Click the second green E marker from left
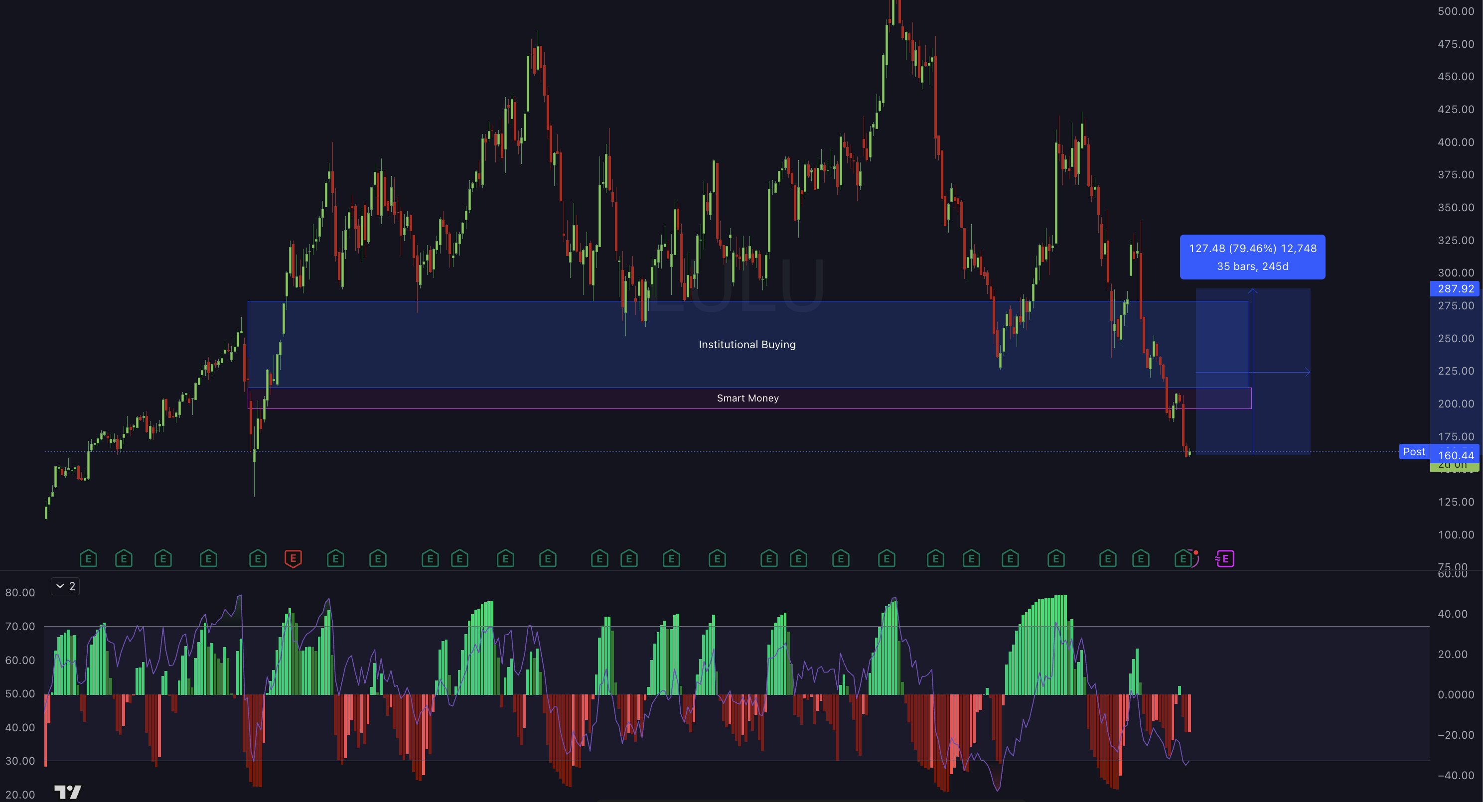The height and width of the screenshot is (802, 1483). click(124, 558)
